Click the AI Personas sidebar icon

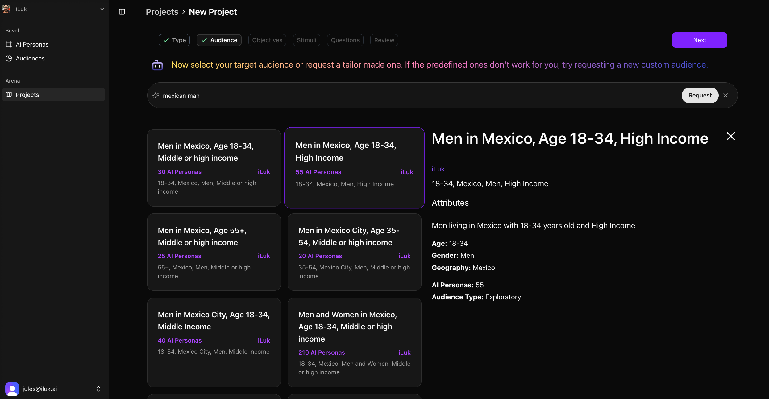(9, 44)
